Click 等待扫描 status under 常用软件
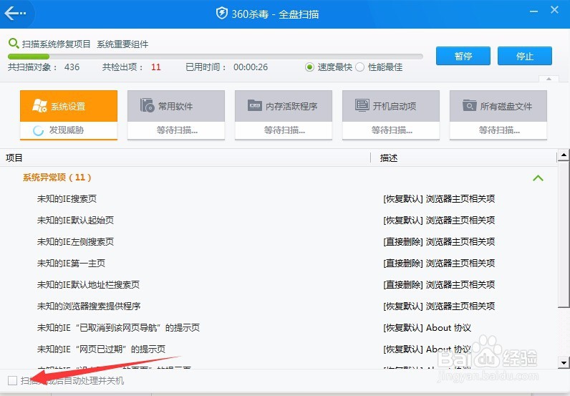Screen dimensions: 570x396 click(177, 130)
